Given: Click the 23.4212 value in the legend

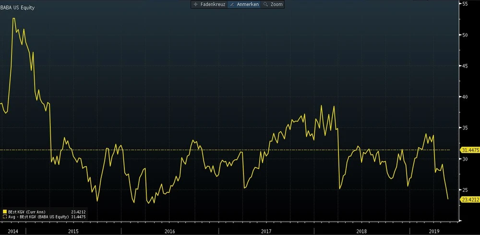Looking at the screenshot, I should pyautogui.click(x=79, y=211).
